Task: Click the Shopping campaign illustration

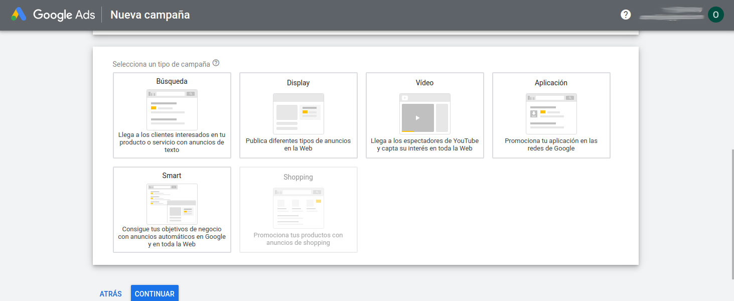Action: coord(299,208)
